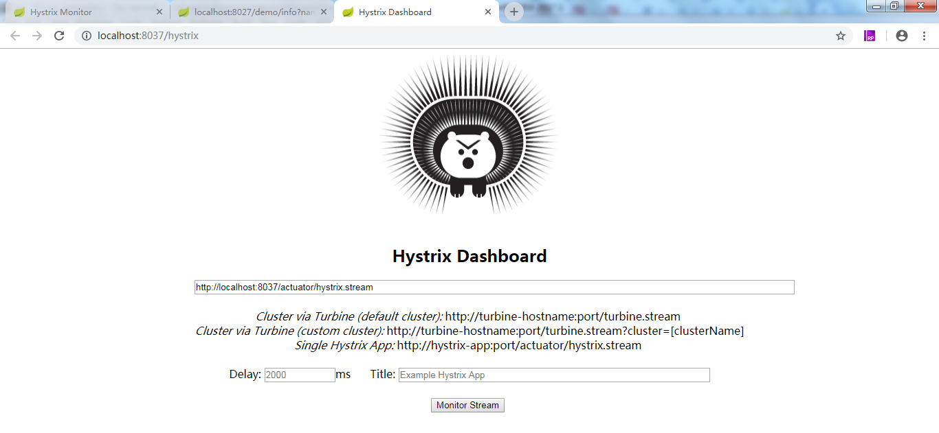Restore down the browser window
This screenshot has height=433, width=939.
pyautogui.click(x=894, y=6)
